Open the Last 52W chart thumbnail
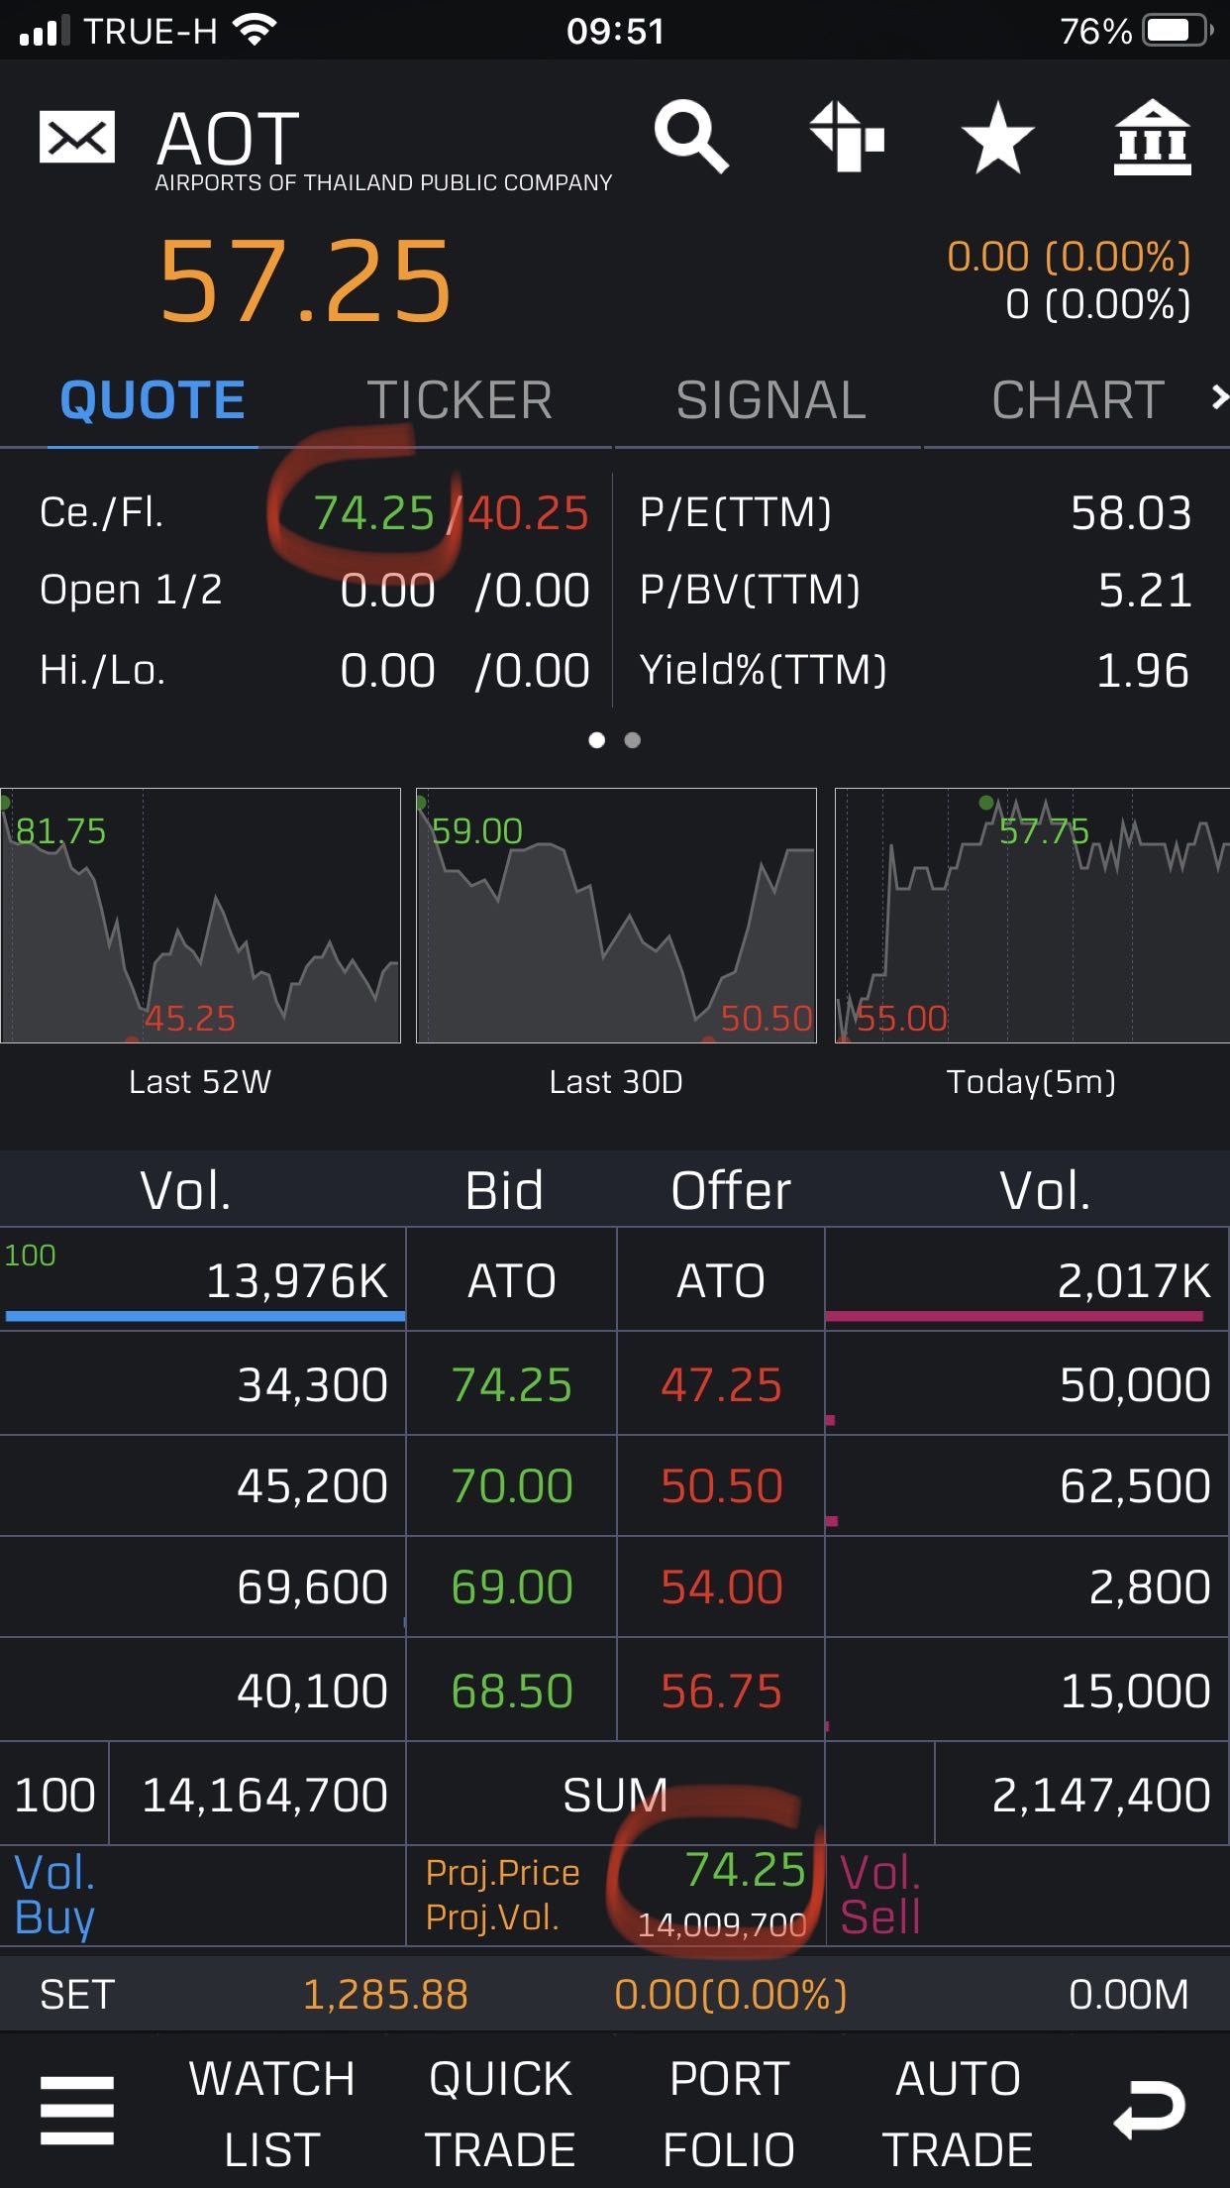The height and width of the screenshot is (2188, 1230). coord(201,916)
